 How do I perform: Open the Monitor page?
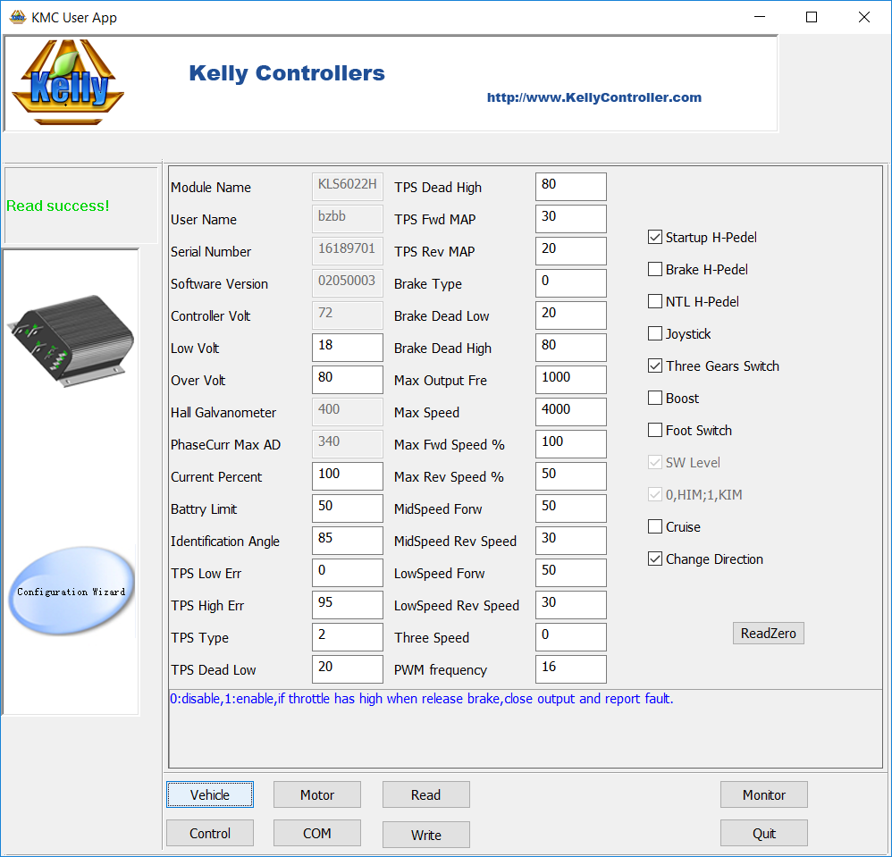764,794
